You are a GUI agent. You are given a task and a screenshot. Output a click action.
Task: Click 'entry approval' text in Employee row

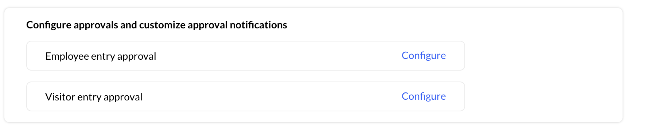coord(124,56)
